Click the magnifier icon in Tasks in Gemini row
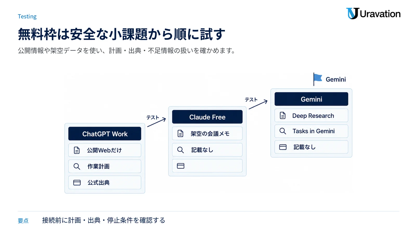This screenshot has width=416, height=234. point(283,131)
